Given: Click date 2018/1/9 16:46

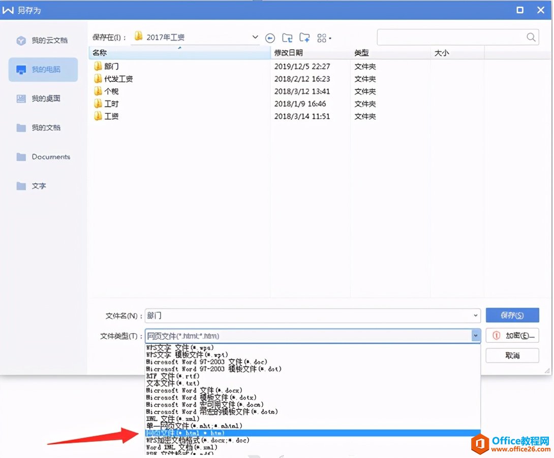Looking at the screenshot, I should (300, 104).
